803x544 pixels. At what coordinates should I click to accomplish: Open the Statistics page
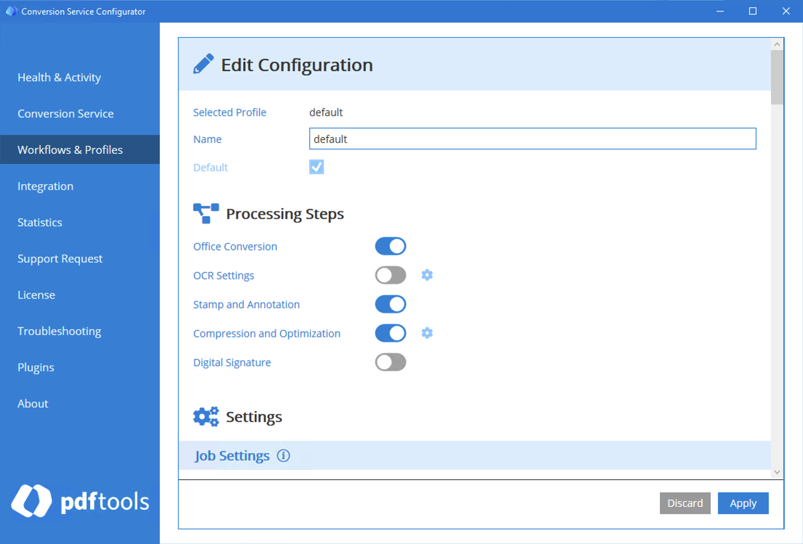click(40, 222)
